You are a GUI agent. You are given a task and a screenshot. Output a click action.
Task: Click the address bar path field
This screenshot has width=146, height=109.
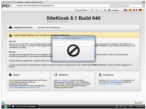tap(61, 5)
